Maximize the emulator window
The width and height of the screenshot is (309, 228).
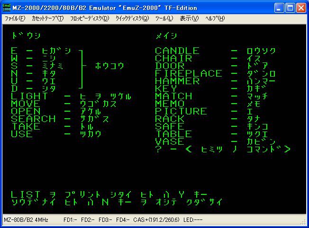coord(290,8)
